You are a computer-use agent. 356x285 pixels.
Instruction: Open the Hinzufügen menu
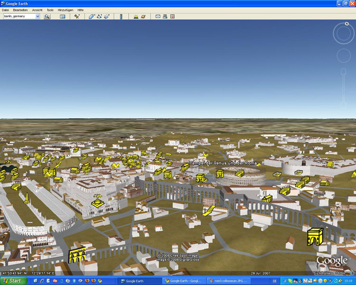(66, 10)
